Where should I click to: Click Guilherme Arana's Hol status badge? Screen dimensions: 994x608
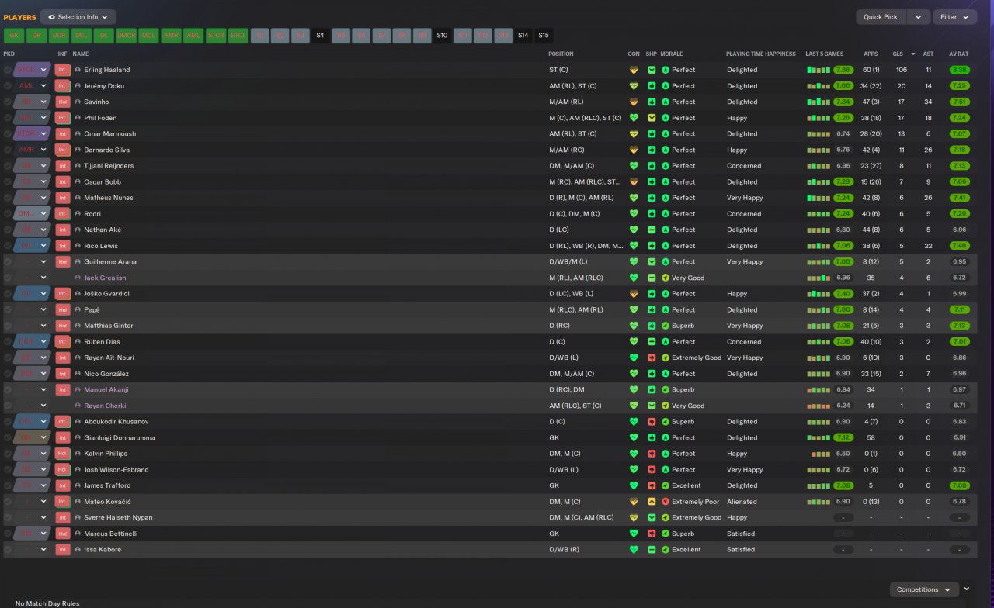tap(63, 262)
